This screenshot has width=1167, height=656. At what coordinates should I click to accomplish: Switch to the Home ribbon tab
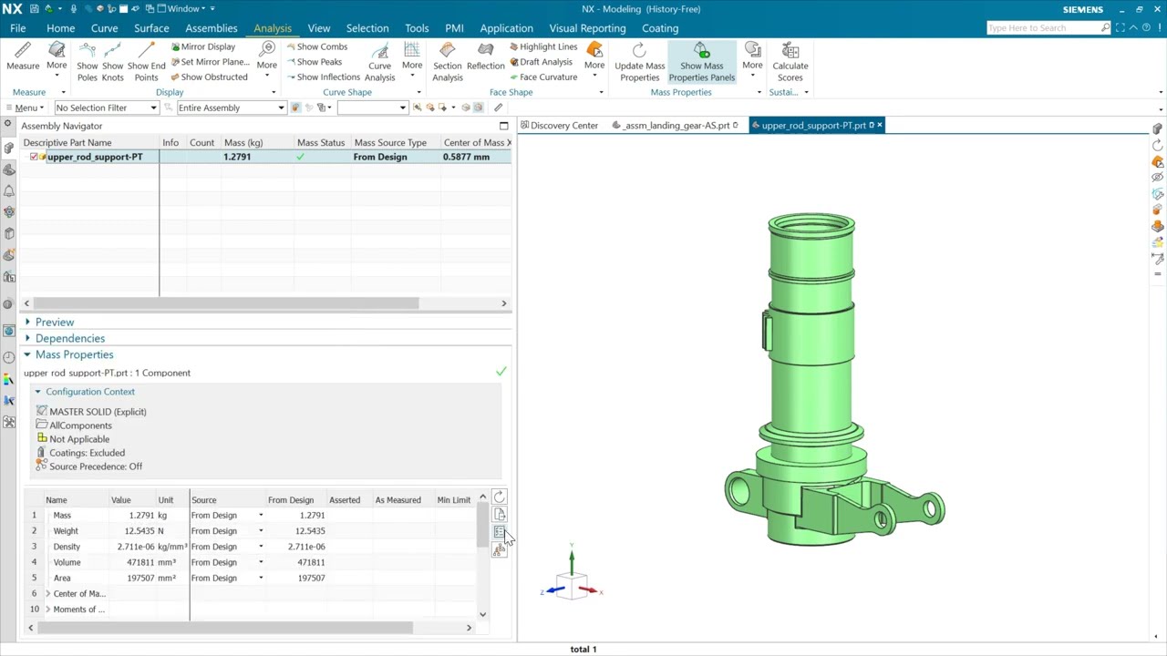pyautogui.click(x=60, y=28)
